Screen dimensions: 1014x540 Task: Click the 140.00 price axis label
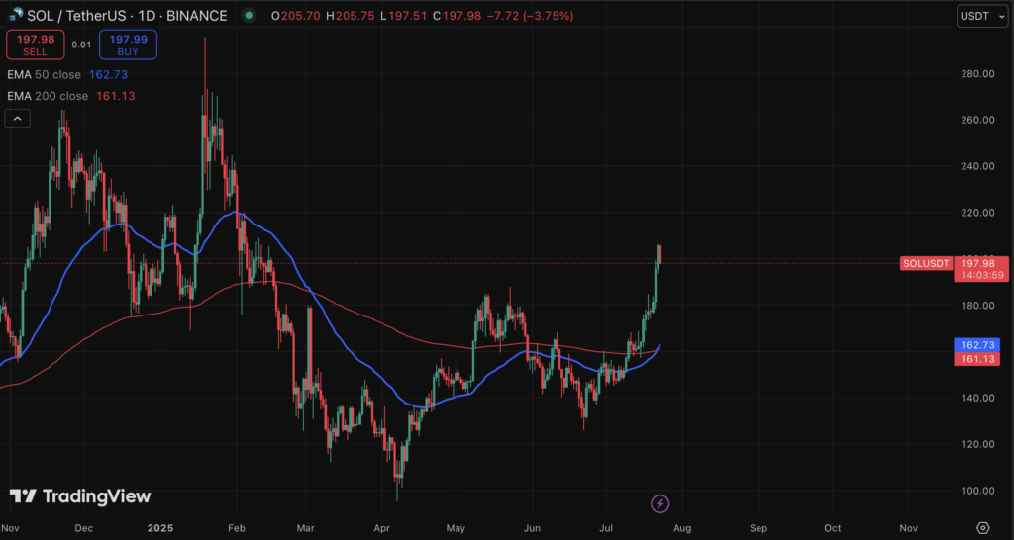click(976, 398)
